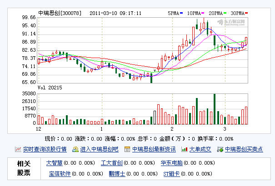
Task: Open related stock 华东电脑
Action: tap(172, 163)
